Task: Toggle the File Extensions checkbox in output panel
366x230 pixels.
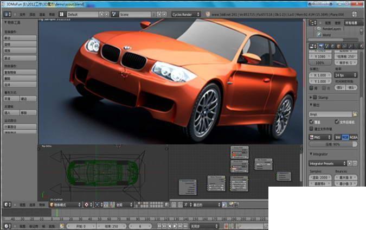Action: tap(337, 122)
